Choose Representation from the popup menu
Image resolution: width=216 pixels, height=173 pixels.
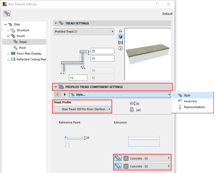(194, 107)
